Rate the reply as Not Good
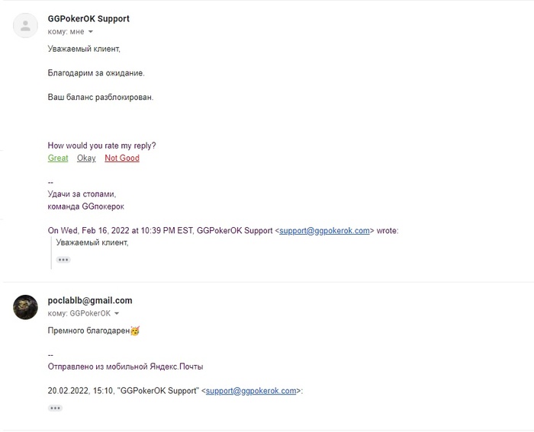 coord(122,158)
